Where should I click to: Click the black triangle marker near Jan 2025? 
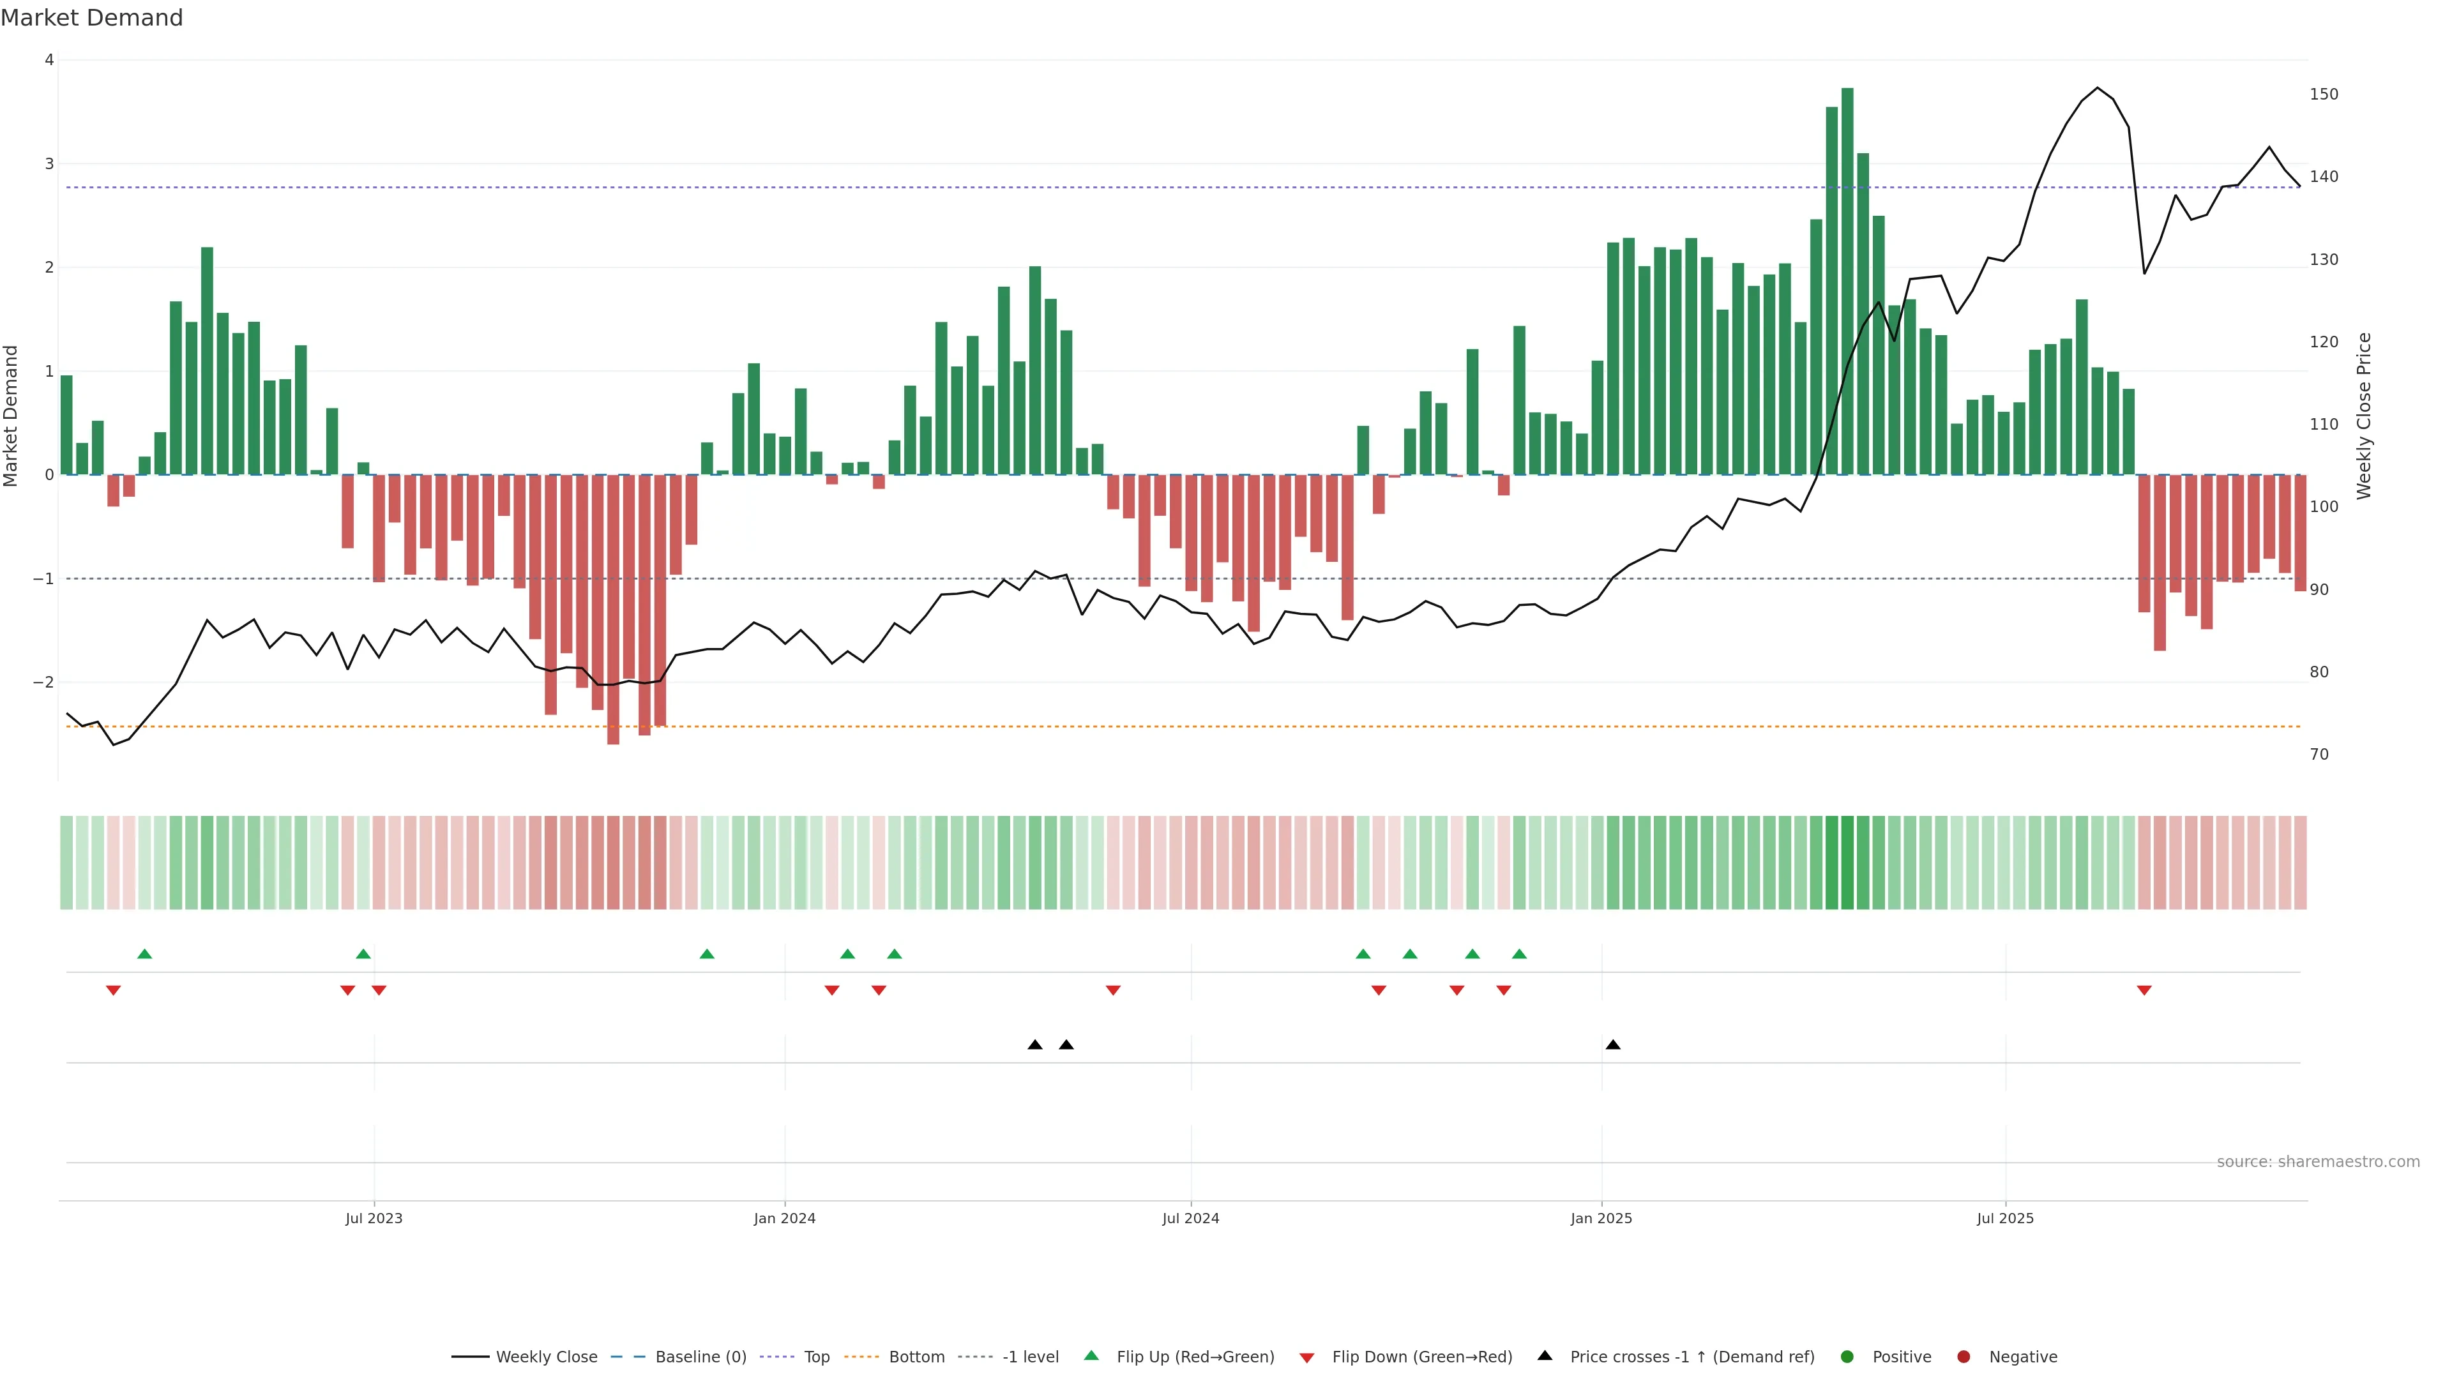pos(1612,1045)
